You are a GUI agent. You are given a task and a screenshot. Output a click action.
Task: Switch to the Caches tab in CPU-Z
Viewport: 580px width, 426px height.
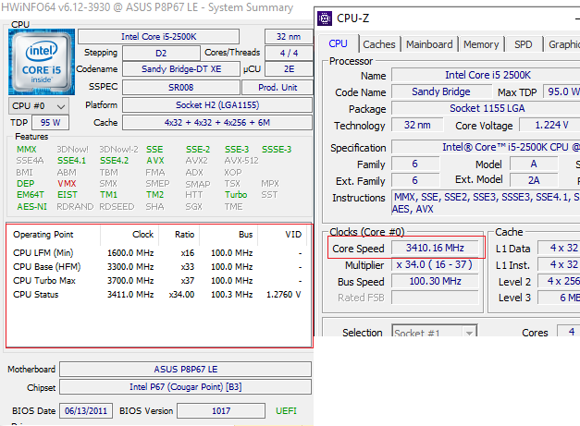(379, 44)
